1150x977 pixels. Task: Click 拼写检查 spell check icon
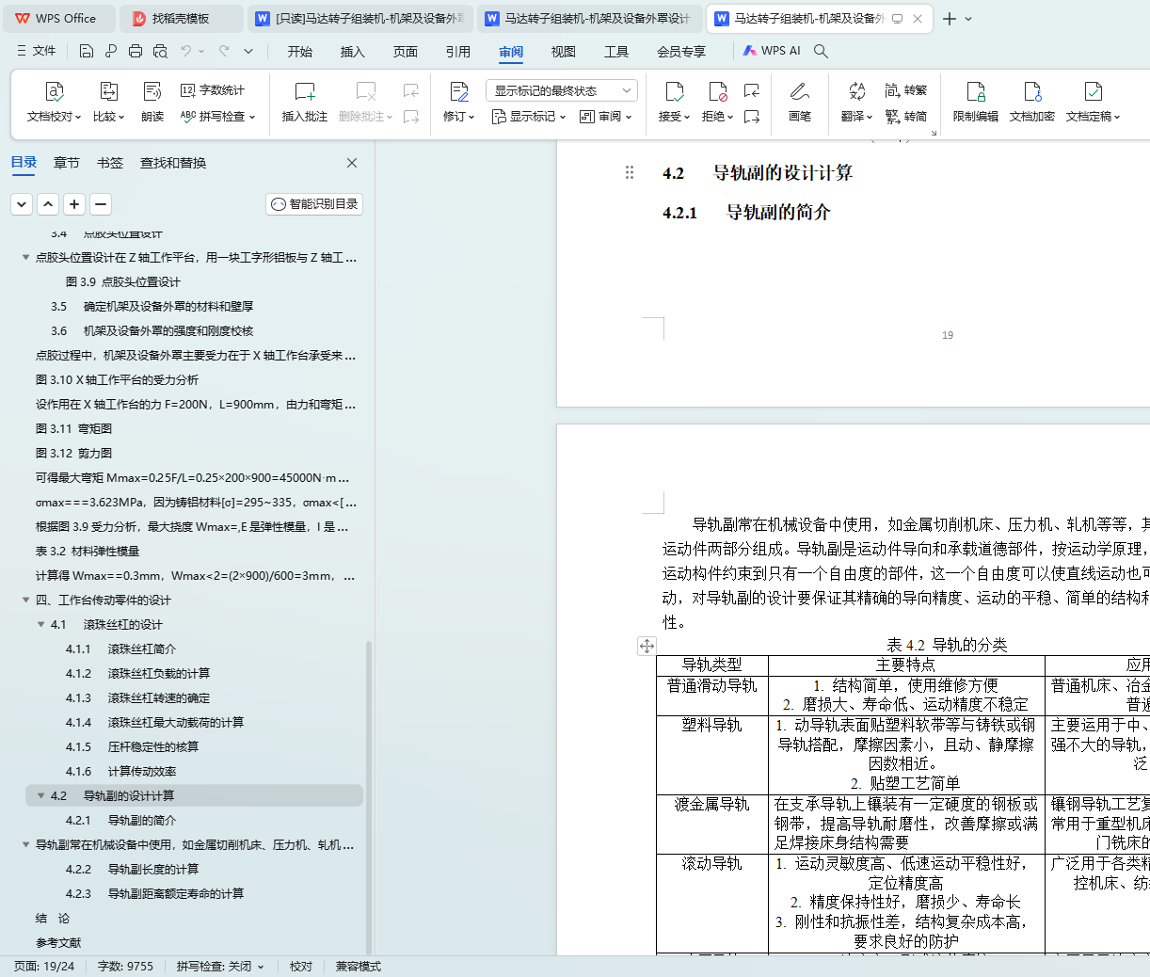pos(188,117)
